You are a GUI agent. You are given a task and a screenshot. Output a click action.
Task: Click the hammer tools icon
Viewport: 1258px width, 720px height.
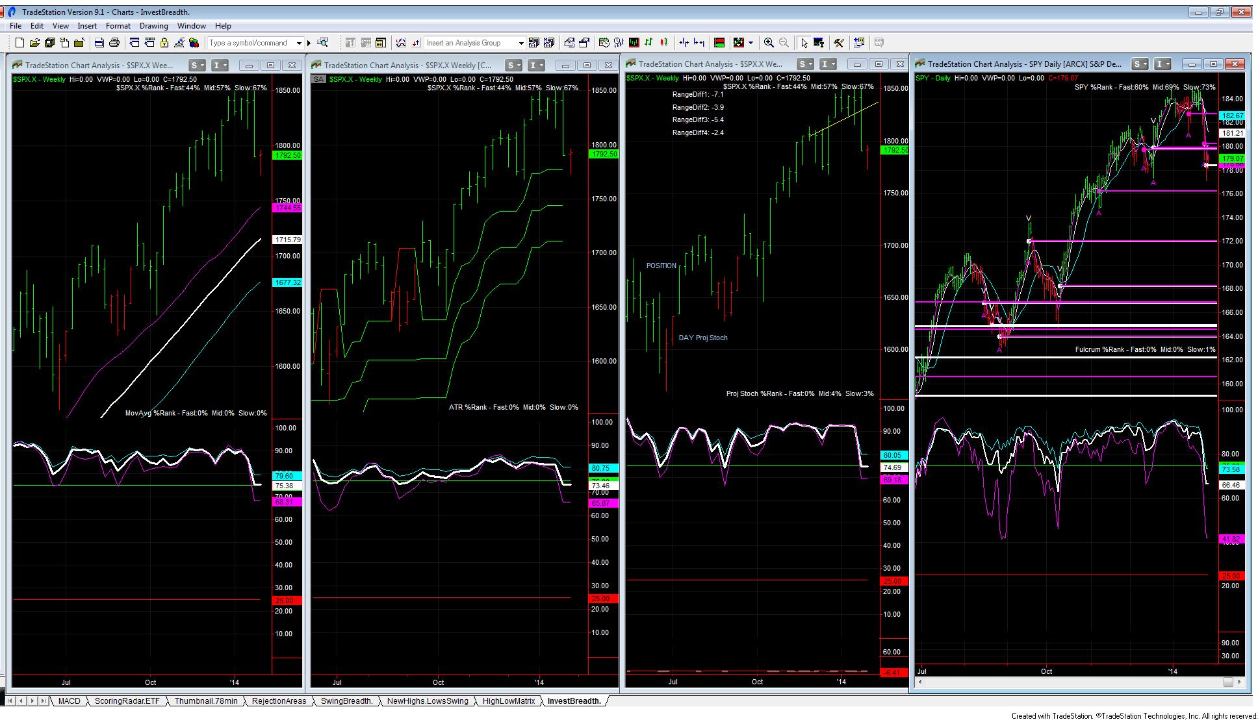(838, 43)
